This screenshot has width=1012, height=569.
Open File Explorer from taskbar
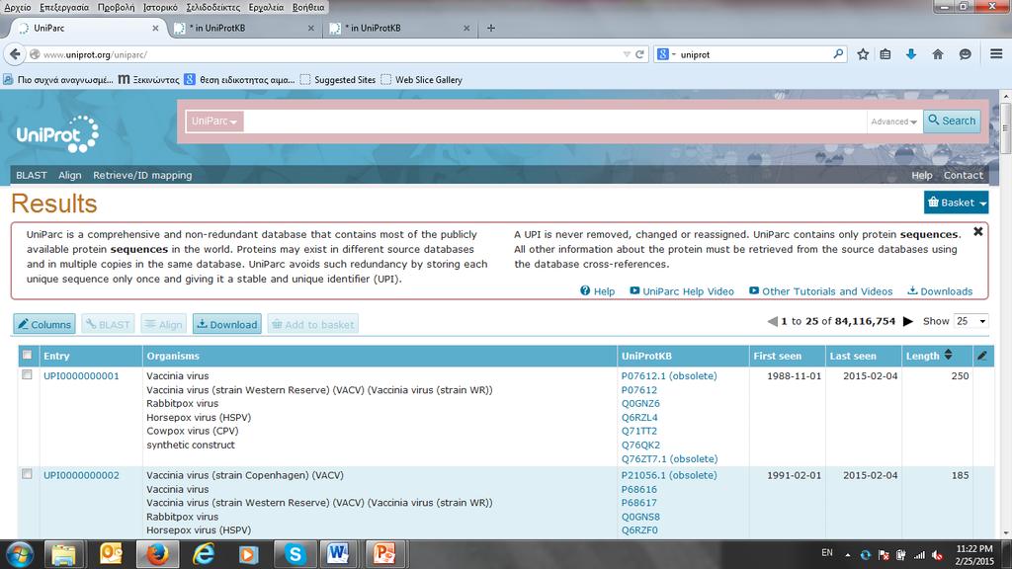pos(64,554)
